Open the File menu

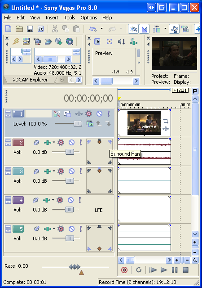tap(8, 18)
